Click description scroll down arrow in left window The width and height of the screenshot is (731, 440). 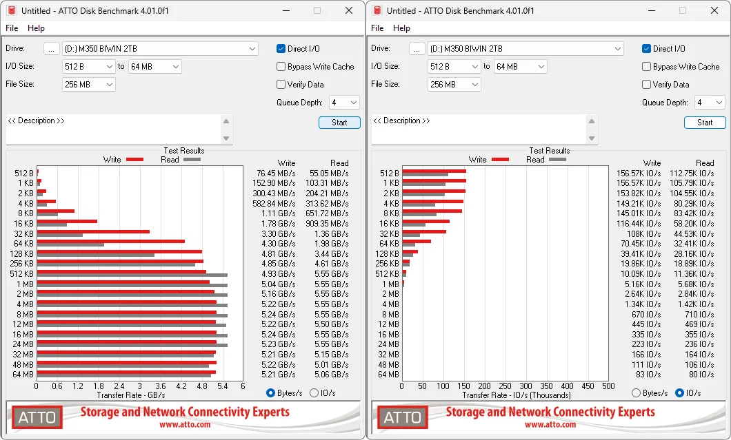click(226, 138)
